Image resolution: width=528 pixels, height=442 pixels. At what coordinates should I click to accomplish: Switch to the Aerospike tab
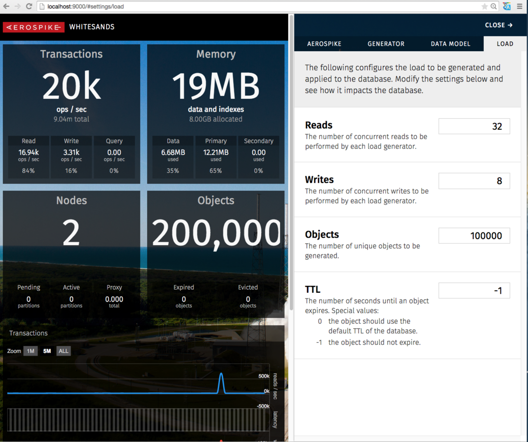click(x=324, y=44)
